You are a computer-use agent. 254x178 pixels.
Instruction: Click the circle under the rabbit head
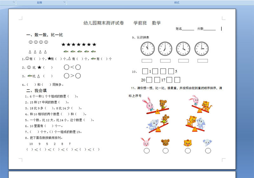(x=147, y=151)
